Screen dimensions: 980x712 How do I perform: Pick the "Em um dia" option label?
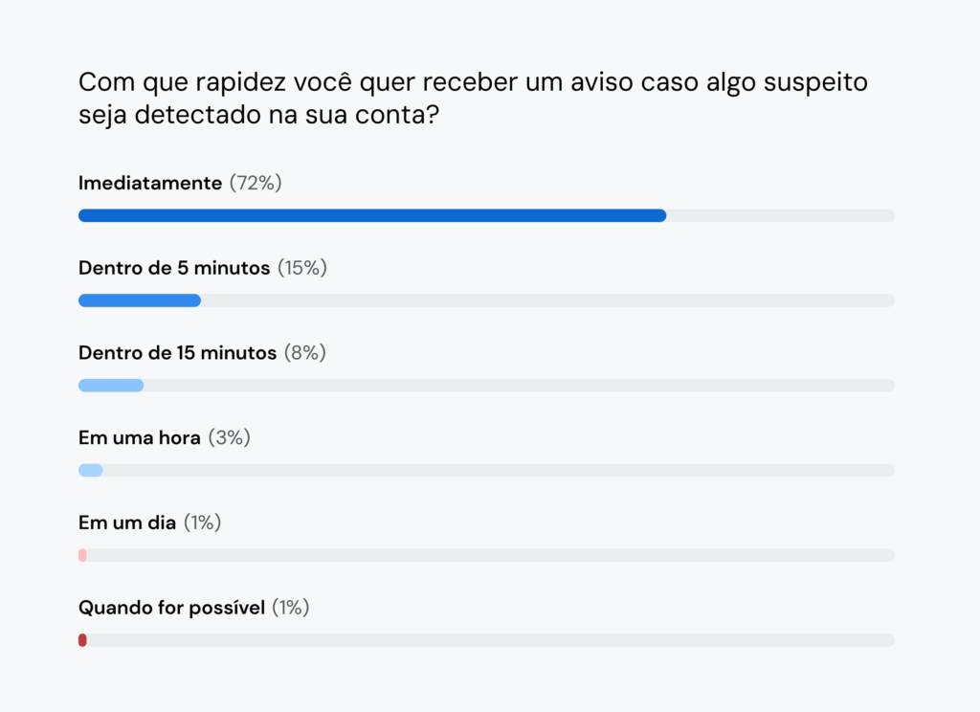point(127,523)
